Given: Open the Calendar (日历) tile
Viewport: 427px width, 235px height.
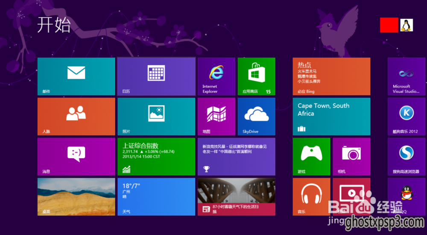Looking at the screenshot, I should pos(156,76).
